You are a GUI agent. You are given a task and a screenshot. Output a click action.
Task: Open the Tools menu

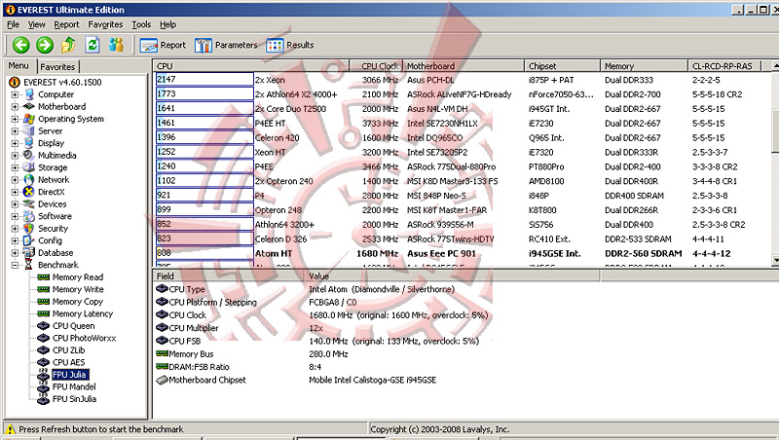click(x=141, y=24)
